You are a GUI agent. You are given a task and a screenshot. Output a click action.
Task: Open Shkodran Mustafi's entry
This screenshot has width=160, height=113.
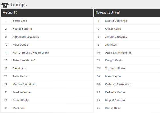click(x=24, y=60)
